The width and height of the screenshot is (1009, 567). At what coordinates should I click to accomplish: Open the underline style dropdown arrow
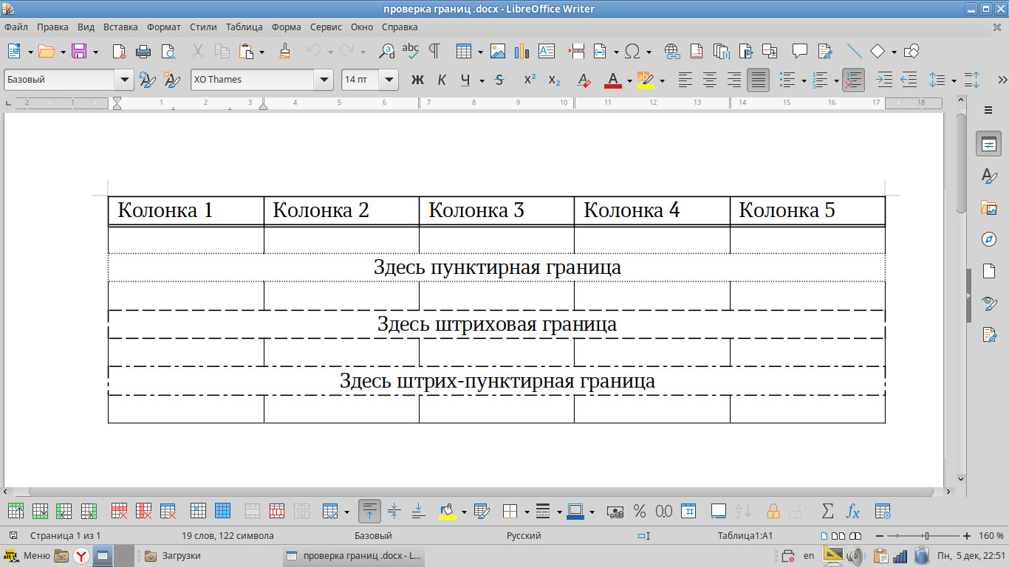tap(482, 80)
